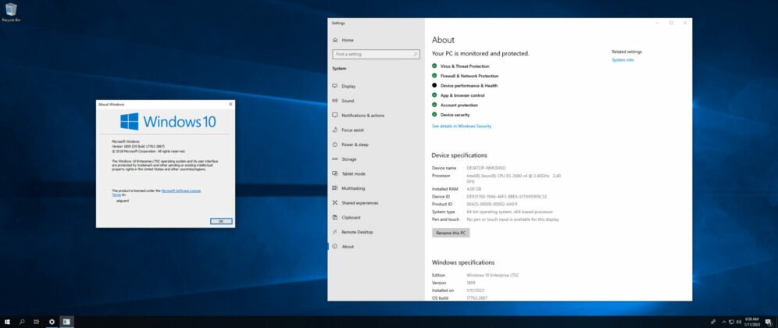Image resolution: width=778 pixels, height=328 pixels.
Task: Click the network icon in system tray
Action: [731, 322]
